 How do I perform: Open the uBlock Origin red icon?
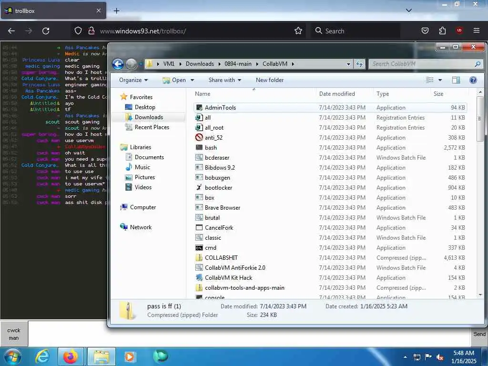pos(459,30)
